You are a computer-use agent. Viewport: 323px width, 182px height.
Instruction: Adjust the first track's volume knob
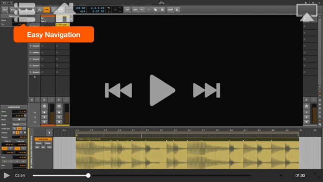(x=44, y=107)
